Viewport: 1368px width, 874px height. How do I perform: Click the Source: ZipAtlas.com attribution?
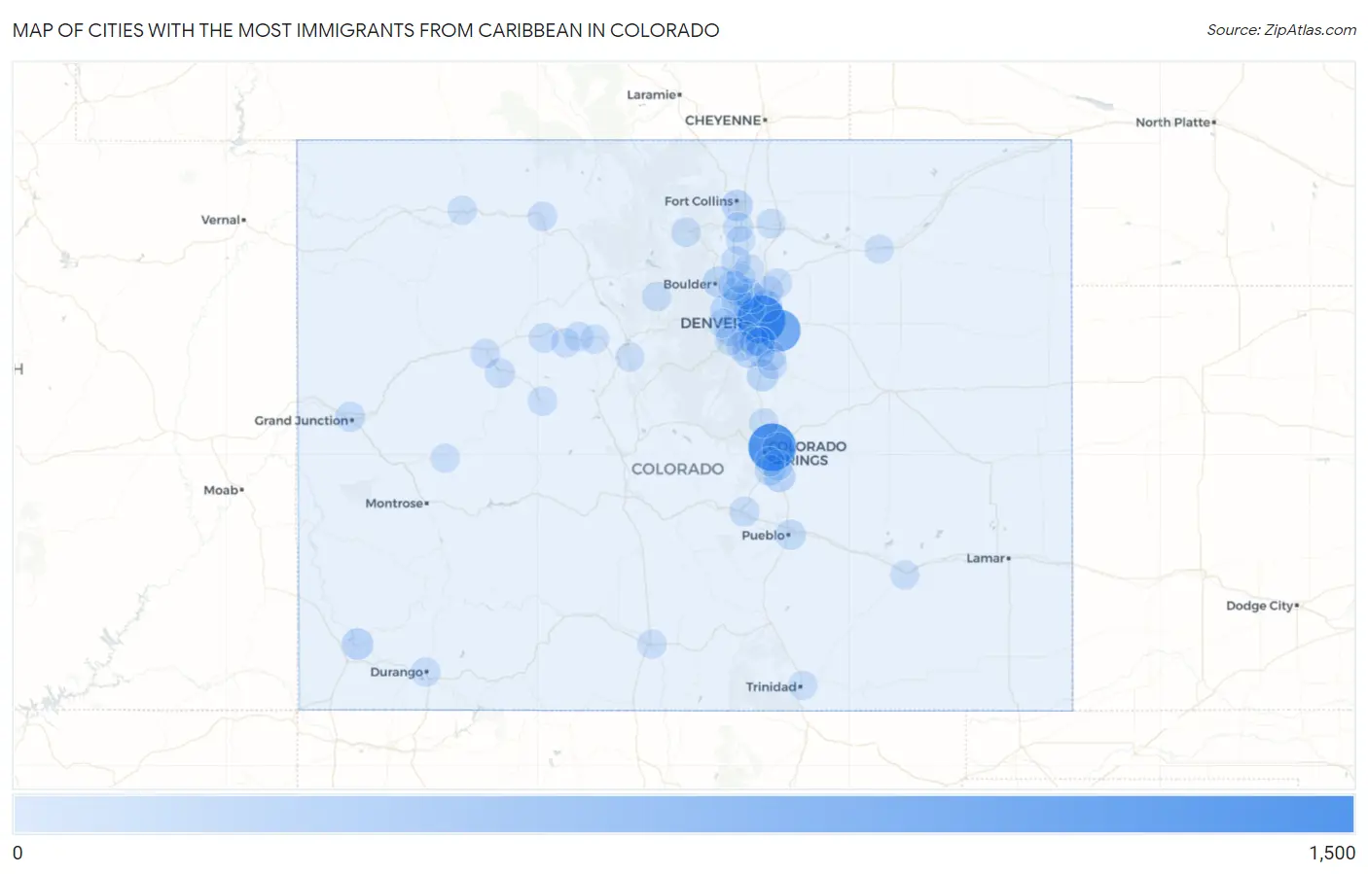click(x=1280, y=30)
